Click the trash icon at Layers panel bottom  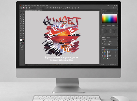click(116, 65)
